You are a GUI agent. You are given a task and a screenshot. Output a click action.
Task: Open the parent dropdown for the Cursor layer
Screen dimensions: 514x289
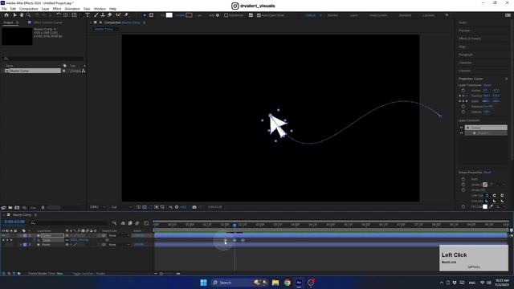coord(119,235)
